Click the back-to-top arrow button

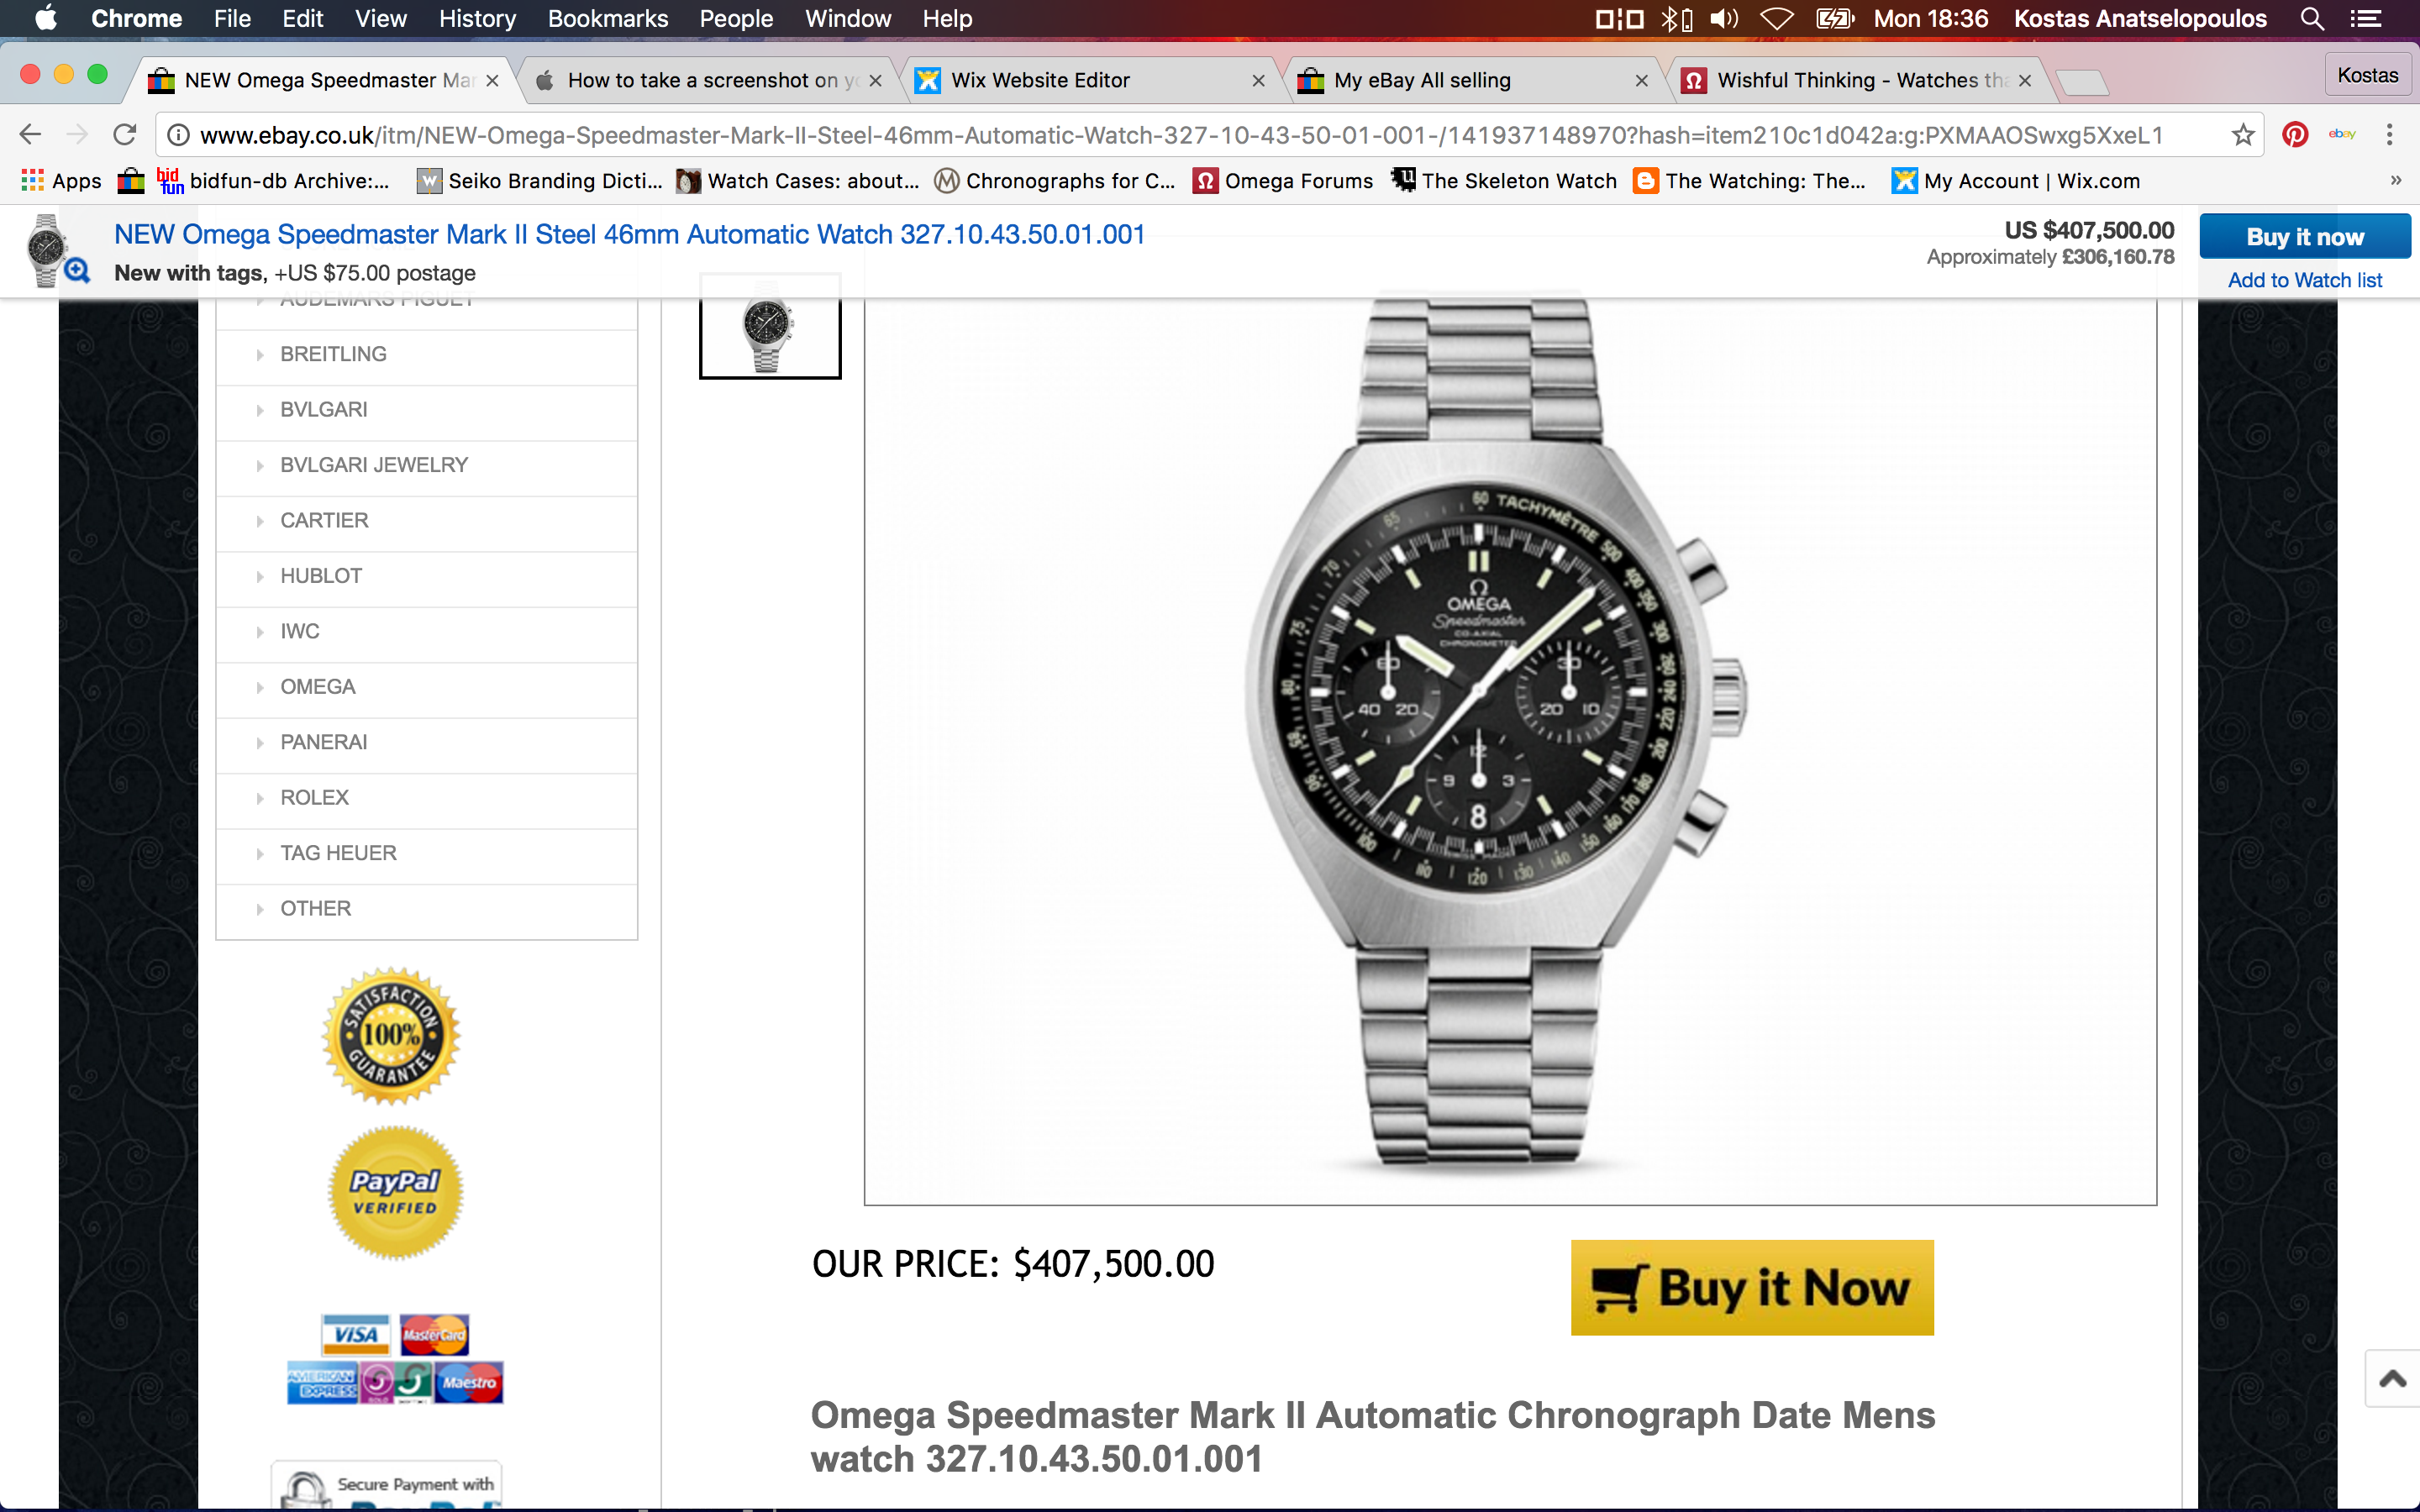pos(2392,1379)
